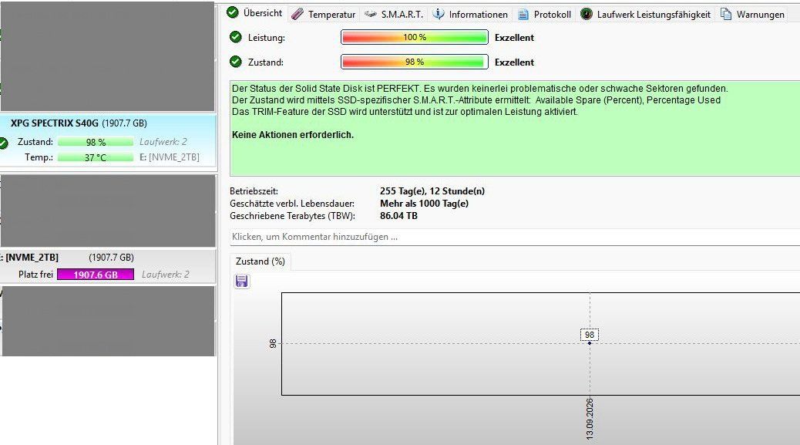800x445 pixels.
Task: Click the 'Keine Aktionen erforderlich.' text
Action: coord(293,135)
